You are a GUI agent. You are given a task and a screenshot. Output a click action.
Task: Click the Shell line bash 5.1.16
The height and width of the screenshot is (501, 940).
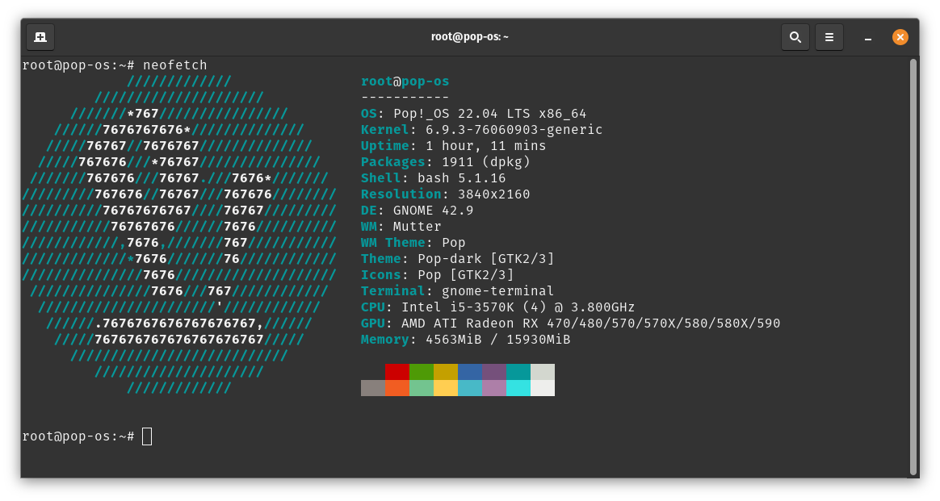pos(433,178)
